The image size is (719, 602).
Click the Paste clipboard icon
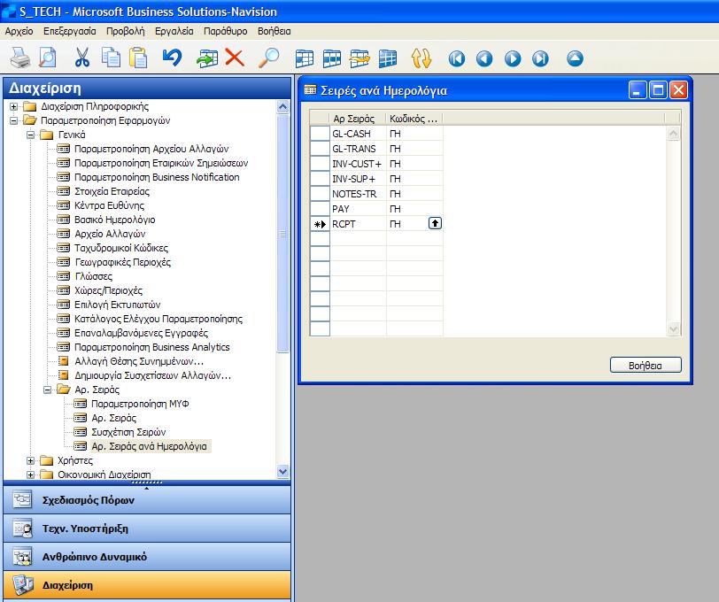[138, 58]
